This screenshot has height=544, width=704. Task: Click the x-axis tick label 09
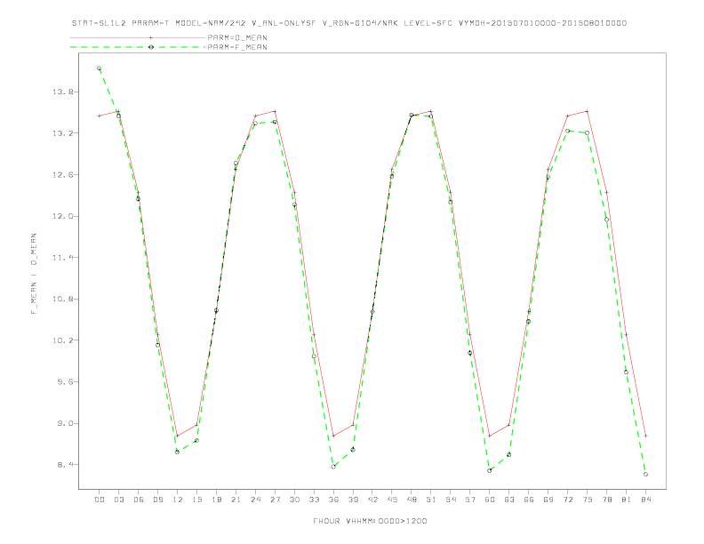tap(157, 500)
